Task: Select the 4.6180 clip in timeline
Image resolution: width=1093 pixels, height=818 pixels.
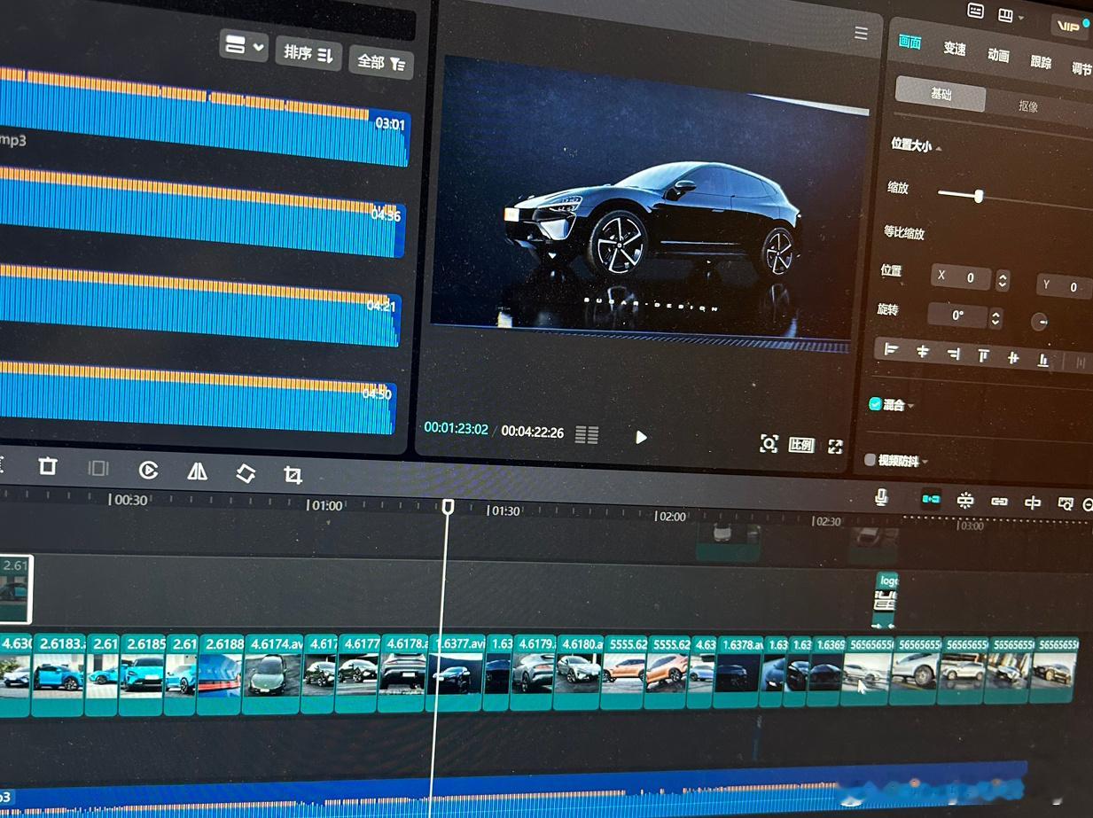Action: click(577, 672)
